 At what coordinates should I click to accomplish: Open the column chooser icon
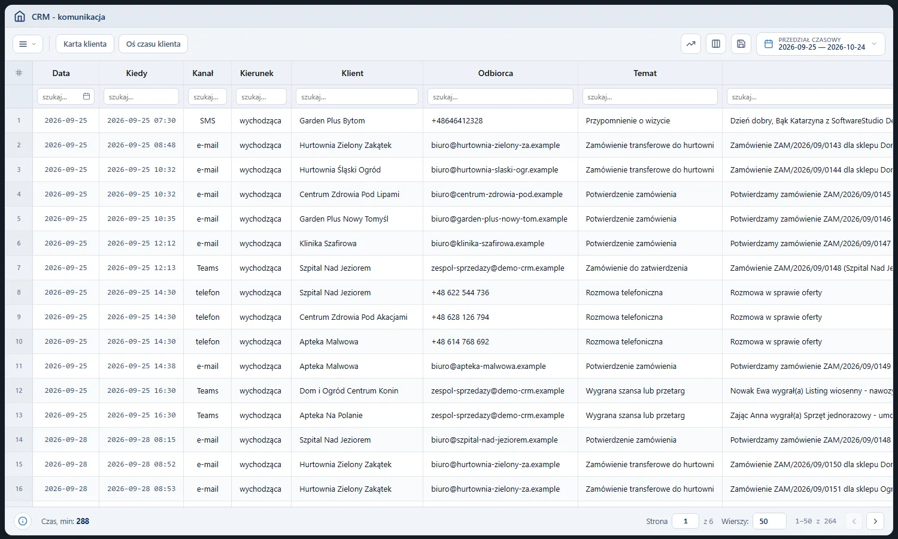(x=716, y=44)
